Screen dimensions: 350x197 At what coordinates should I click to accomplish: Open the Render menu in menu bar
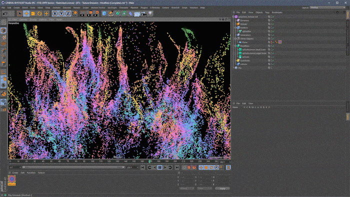(76, 7)
